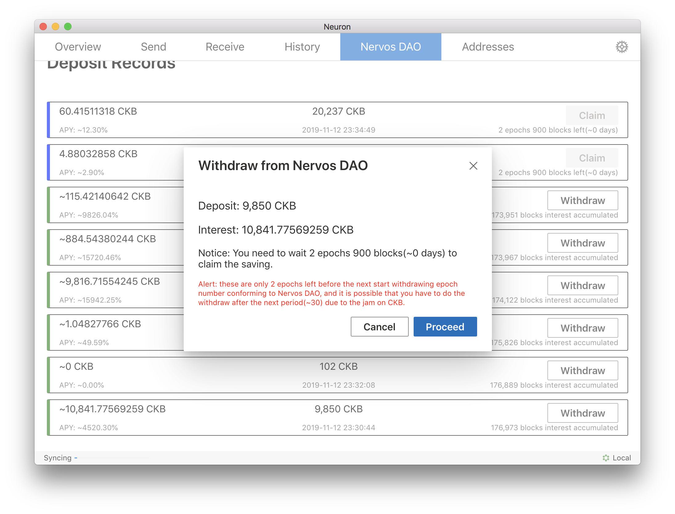
Task: Click the red Alert warning text
Action: (332, 293)
